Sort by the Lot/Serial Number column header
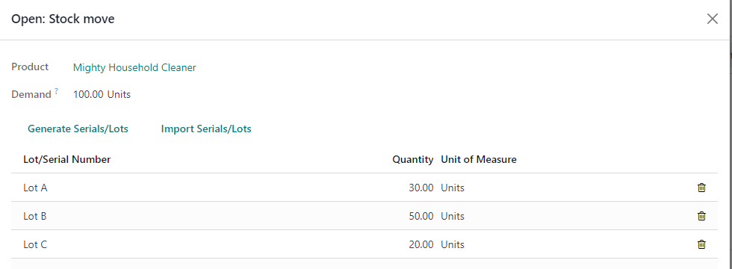This screenshot has height=269, width=732. tap(67, 160)
